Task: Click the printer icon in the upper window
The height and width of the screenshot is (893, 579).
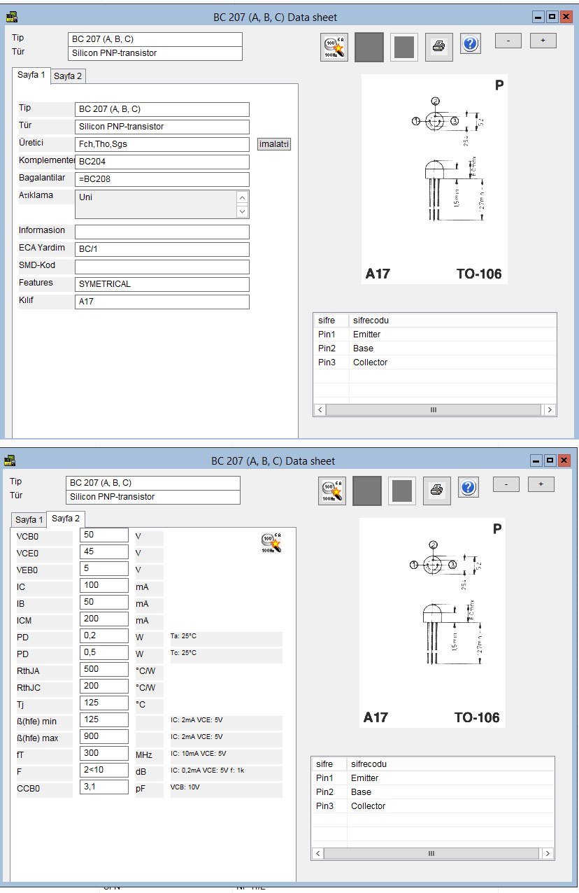Action: (x=438, y=47)
